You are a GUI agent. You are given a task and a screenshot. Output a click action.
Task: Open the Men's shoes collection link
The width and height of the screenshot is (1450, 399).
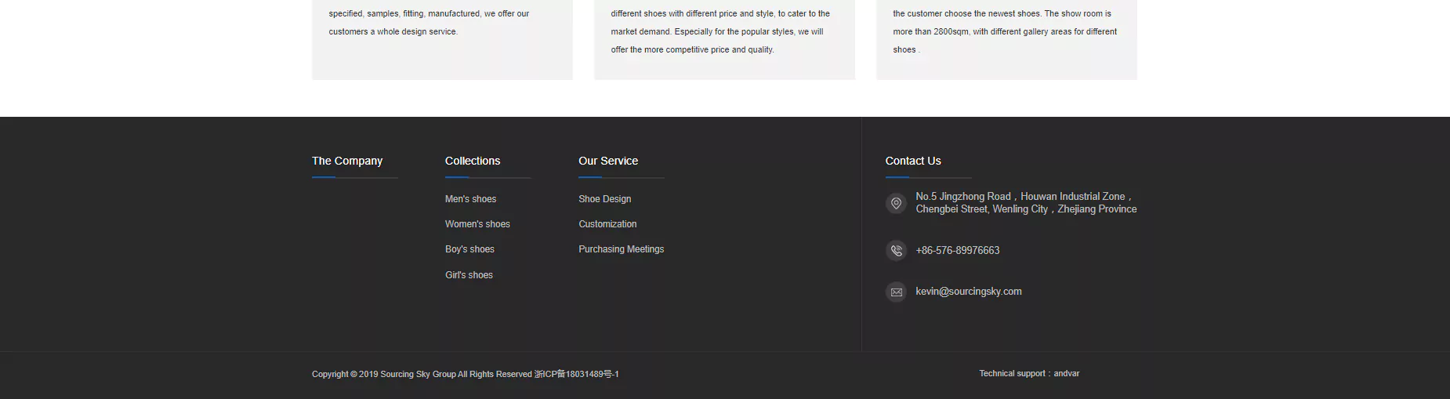(x=470, y=199)
